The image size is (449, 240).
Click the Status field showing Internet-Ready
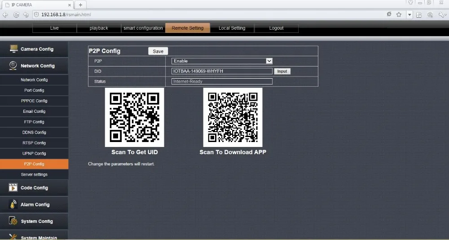222,81
